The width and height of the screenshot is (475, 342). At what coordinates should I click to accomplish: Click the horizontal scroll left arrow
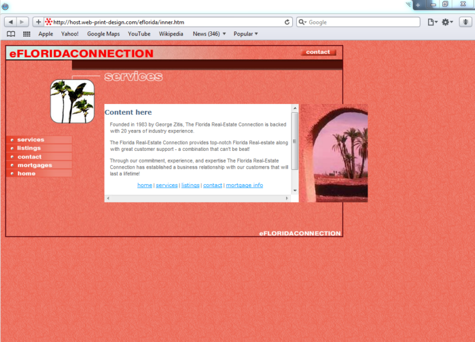[x=108, y=198]
